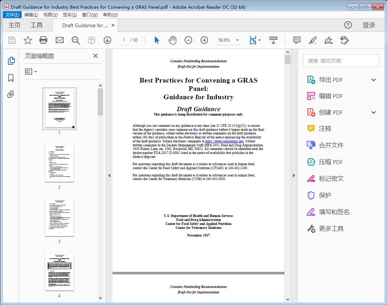Image resolution: width=387 pixels, height=305 pixels.
Task: Open the zoom percentage dropdown
Action: (237, 40)
